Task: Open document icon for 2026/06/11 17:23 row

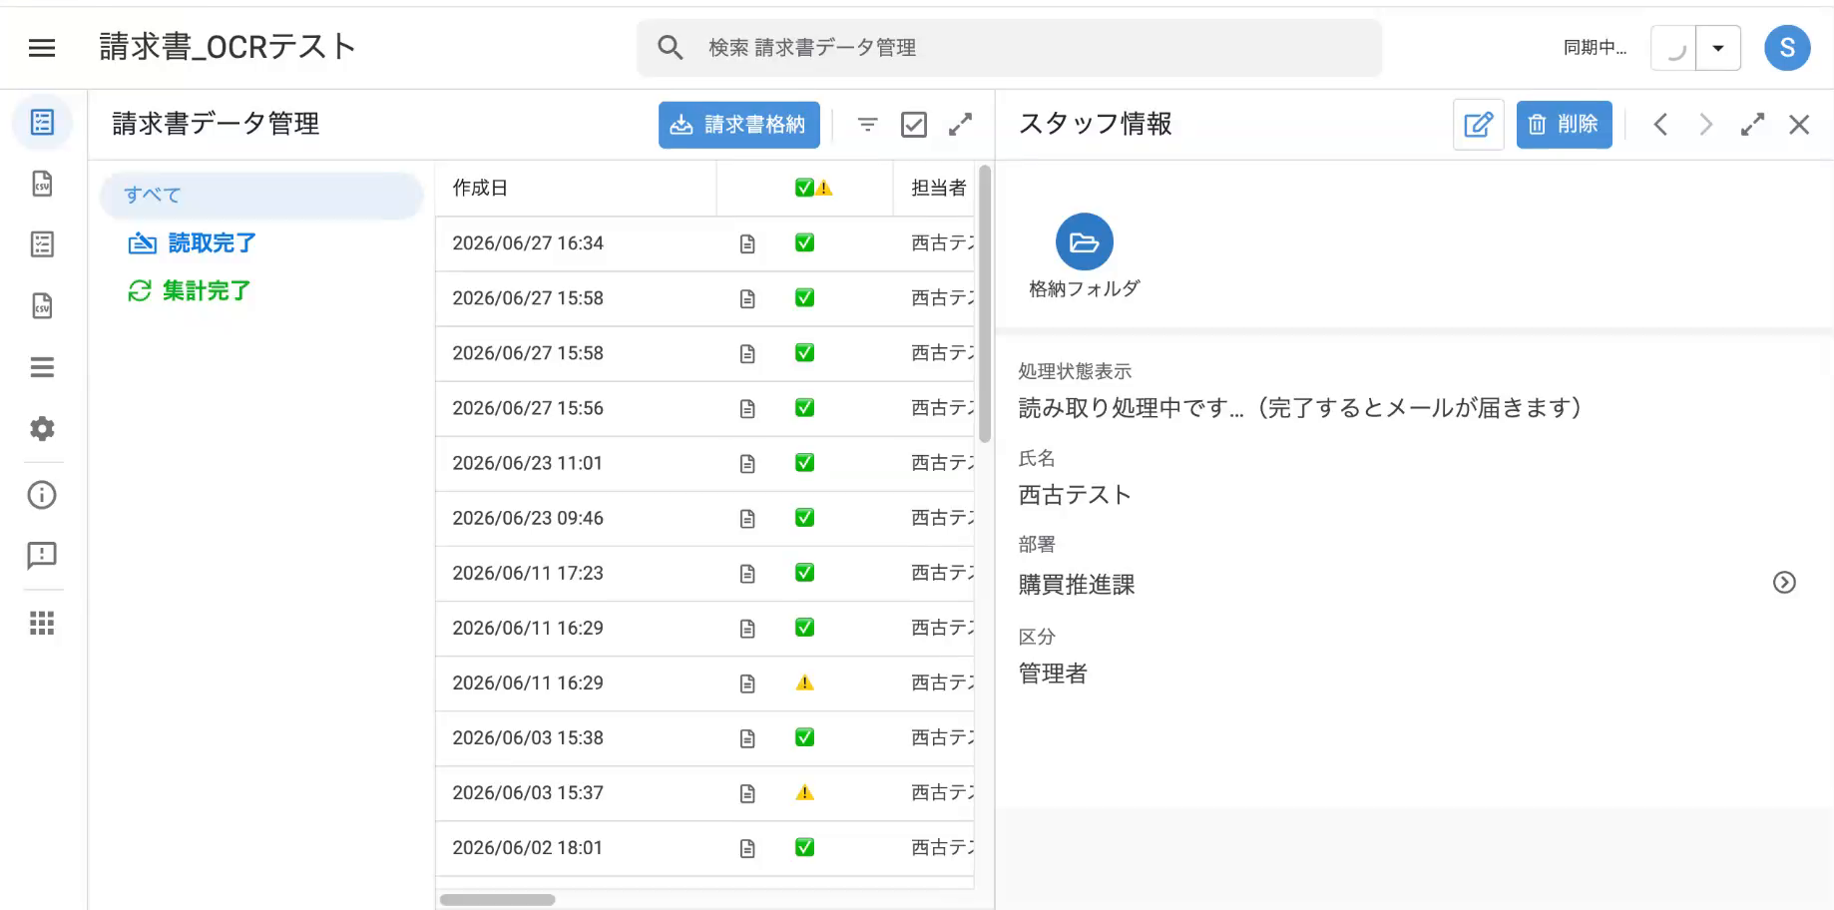Action: tap(747, 573)
